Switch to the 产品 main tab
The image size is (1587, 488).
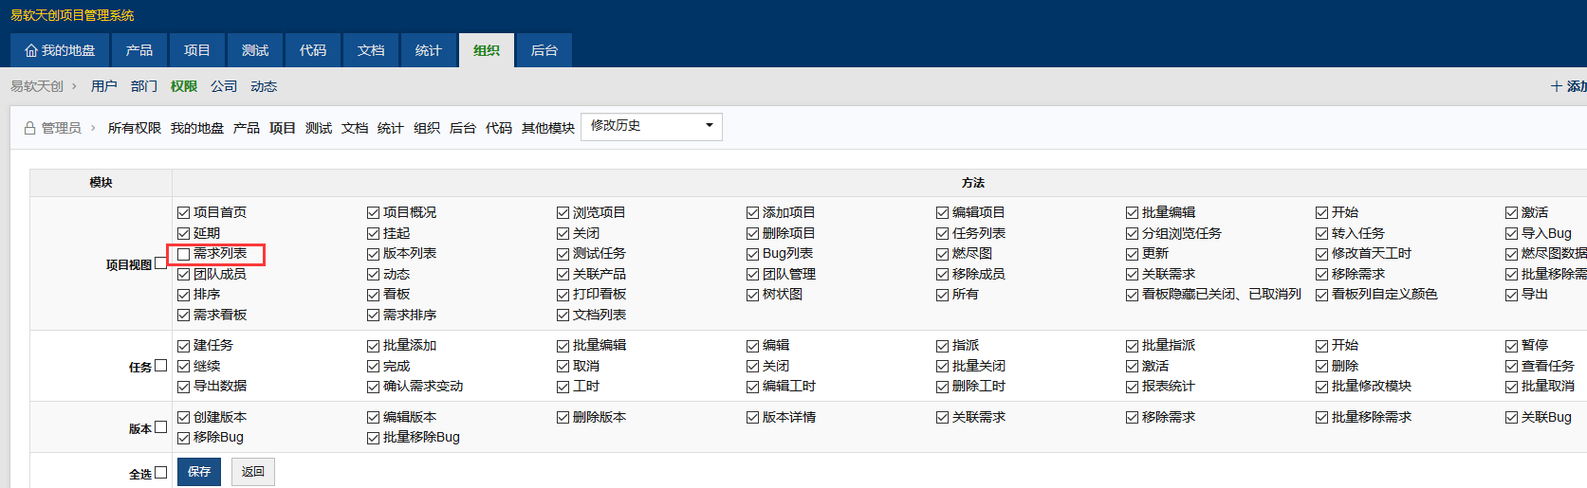tap(139, 51)
